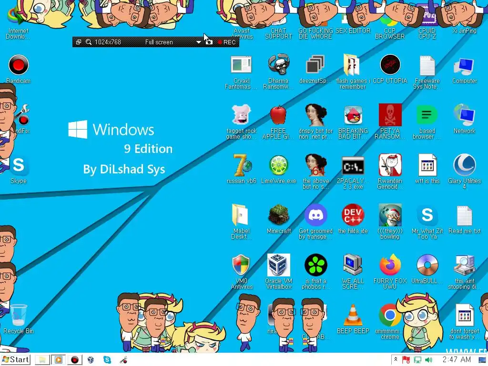Open the 'flash games i remember' folder
Viewport: 488px width, 366px height.
tap(353, 65)
